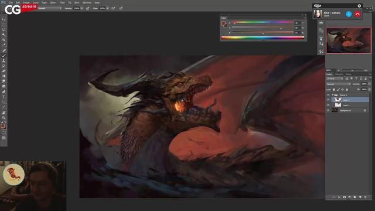Click the brightness slider in Color panel

(x=262, y=33)
